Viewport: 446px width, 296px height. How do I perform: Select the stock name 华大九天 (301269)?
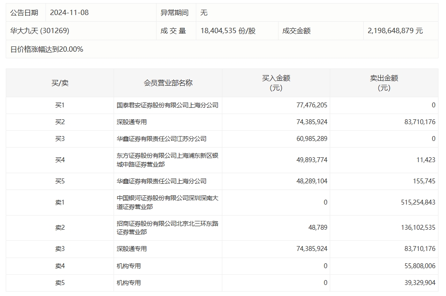click(x=40, y=31)
